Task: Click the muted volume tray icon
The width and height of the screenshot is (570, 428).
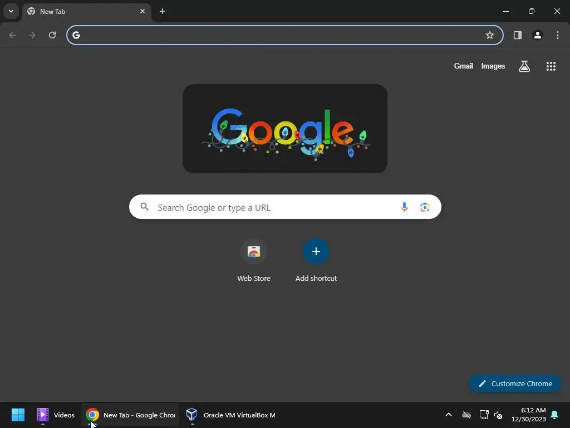Action: click(498, 415)
